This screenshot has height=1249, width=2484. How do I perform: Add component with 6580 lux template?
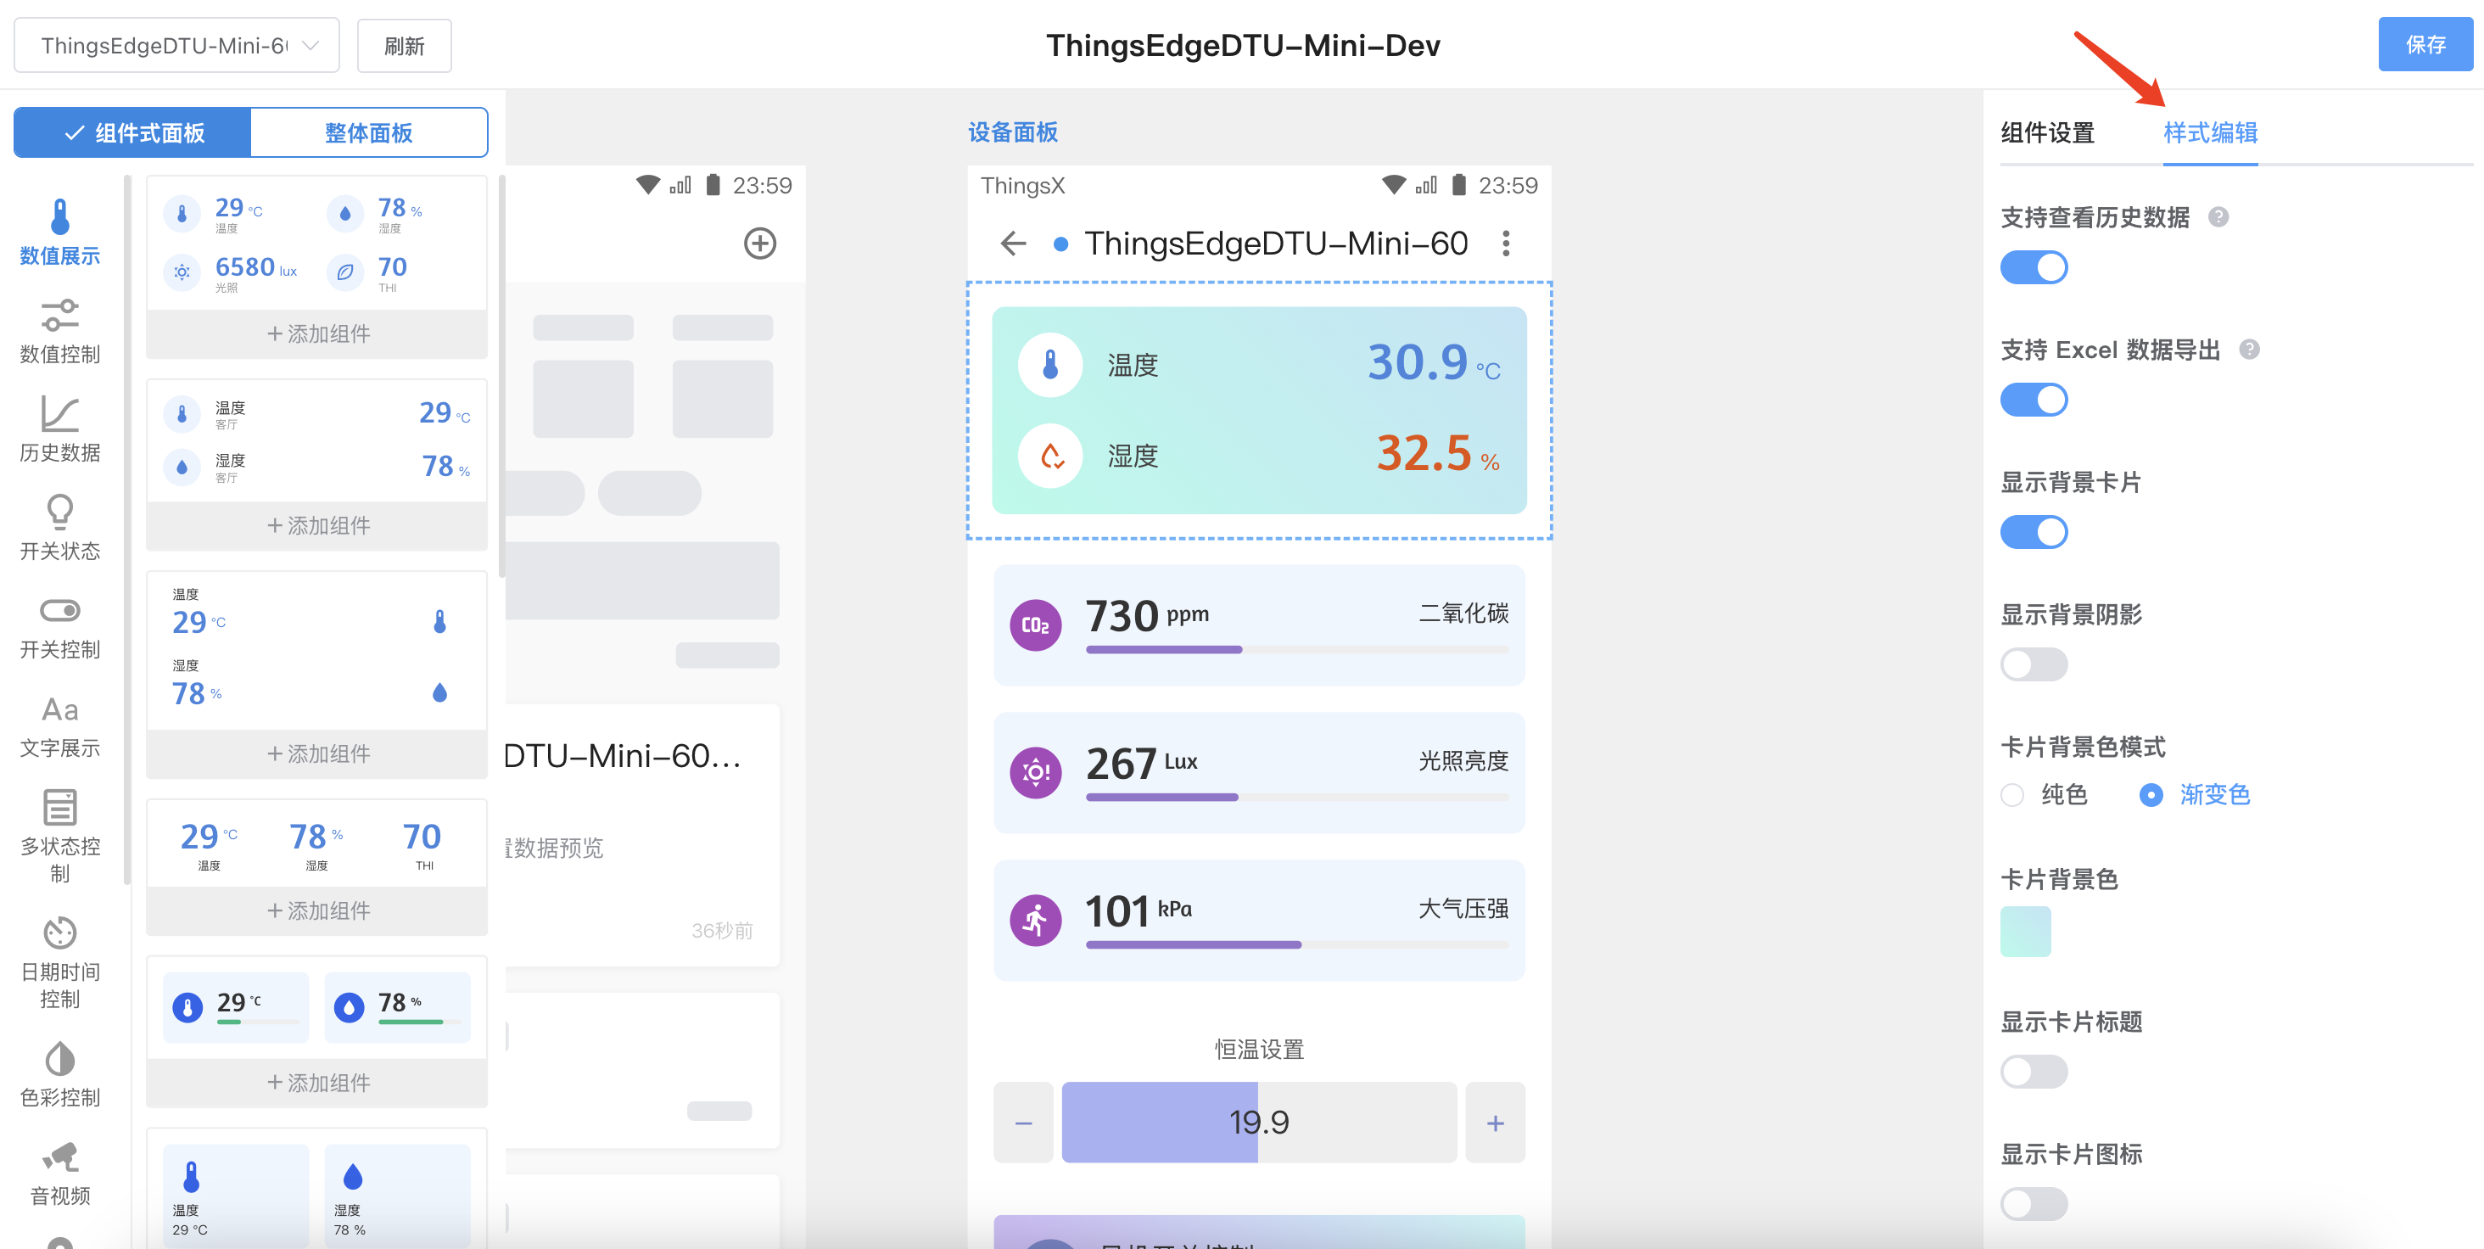click(x=317, y=333)
